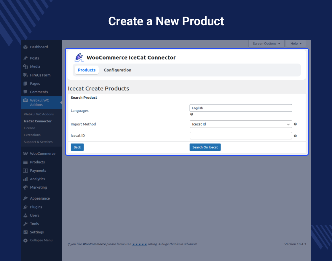Screen dimensions: 332x261
Task: Click the Plugins plug icon
Action: [25, 207]
